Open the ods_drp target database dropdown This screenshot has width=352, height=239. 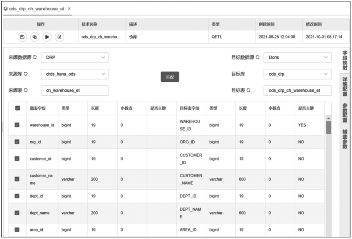[x=298, y=74]
